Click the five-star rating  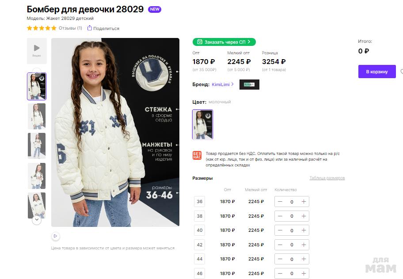click(42, 28)
